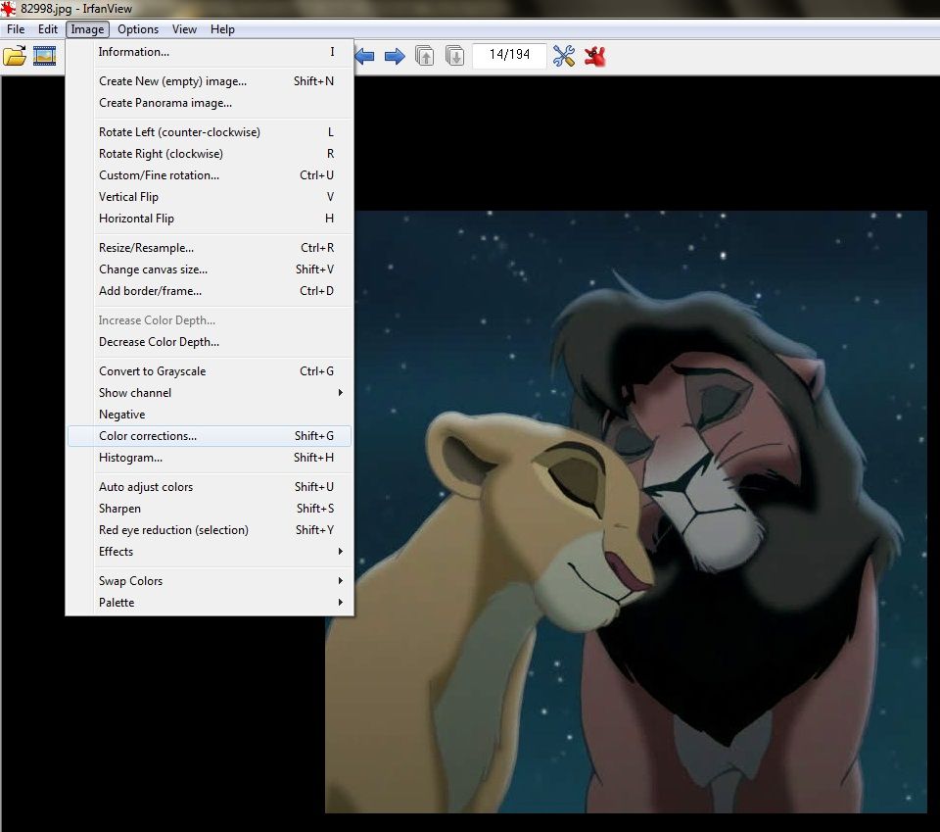Apply Horizontal Flip
The width and height of the screenshot is (940, 832).
210,219
